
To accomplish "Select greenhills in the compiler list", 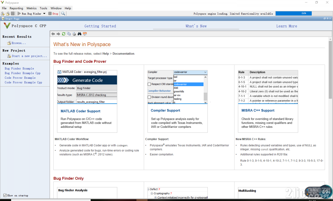I will click(x=179, y=91).
